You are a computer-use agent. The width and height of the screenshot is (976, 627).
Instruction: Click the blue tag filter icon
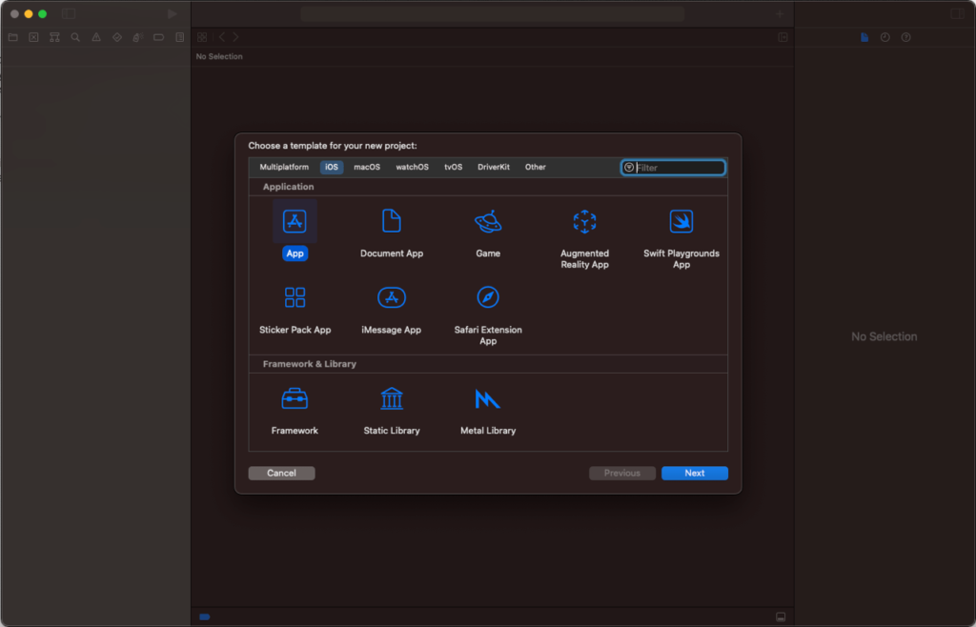coord(205,617)
